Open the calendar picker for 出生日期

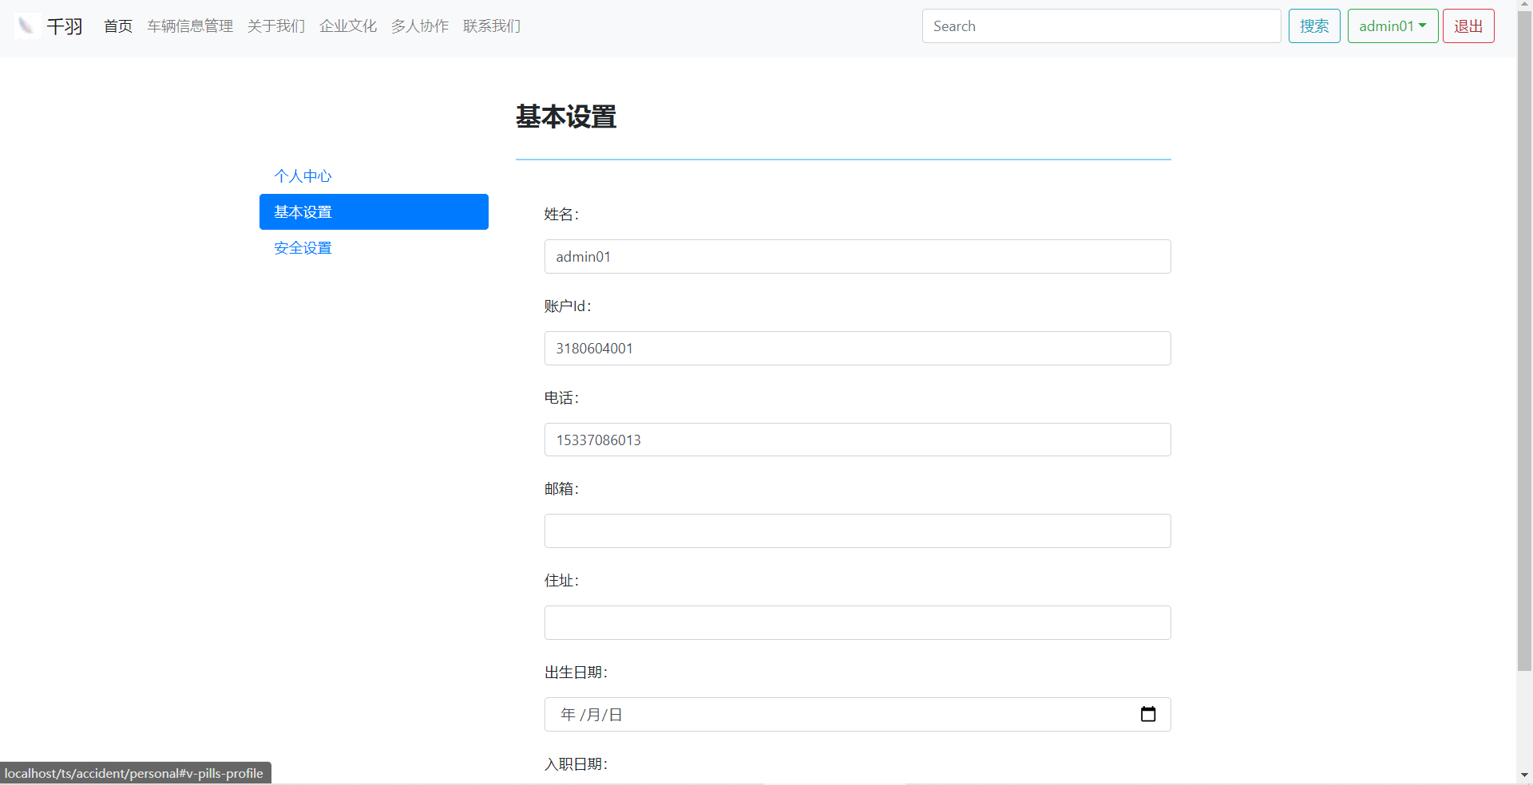pyautogui.click(x=1148, y=714)
